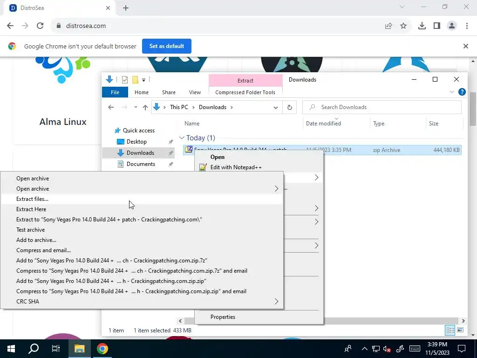Sort by the Type column header

379,124
